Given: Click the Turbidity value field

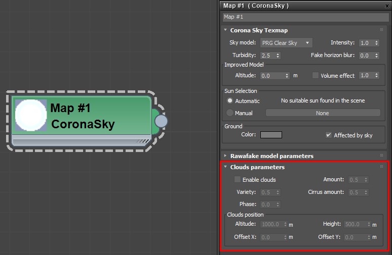Looking at the screenshot, I should click(268, 56).
